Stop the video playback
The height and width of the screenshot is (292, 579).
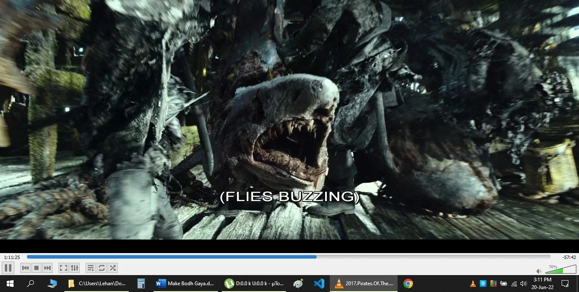36,268
